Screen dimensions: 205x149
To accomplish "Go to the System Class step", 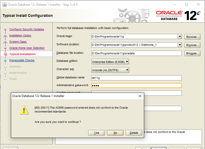I will [18, 42].
